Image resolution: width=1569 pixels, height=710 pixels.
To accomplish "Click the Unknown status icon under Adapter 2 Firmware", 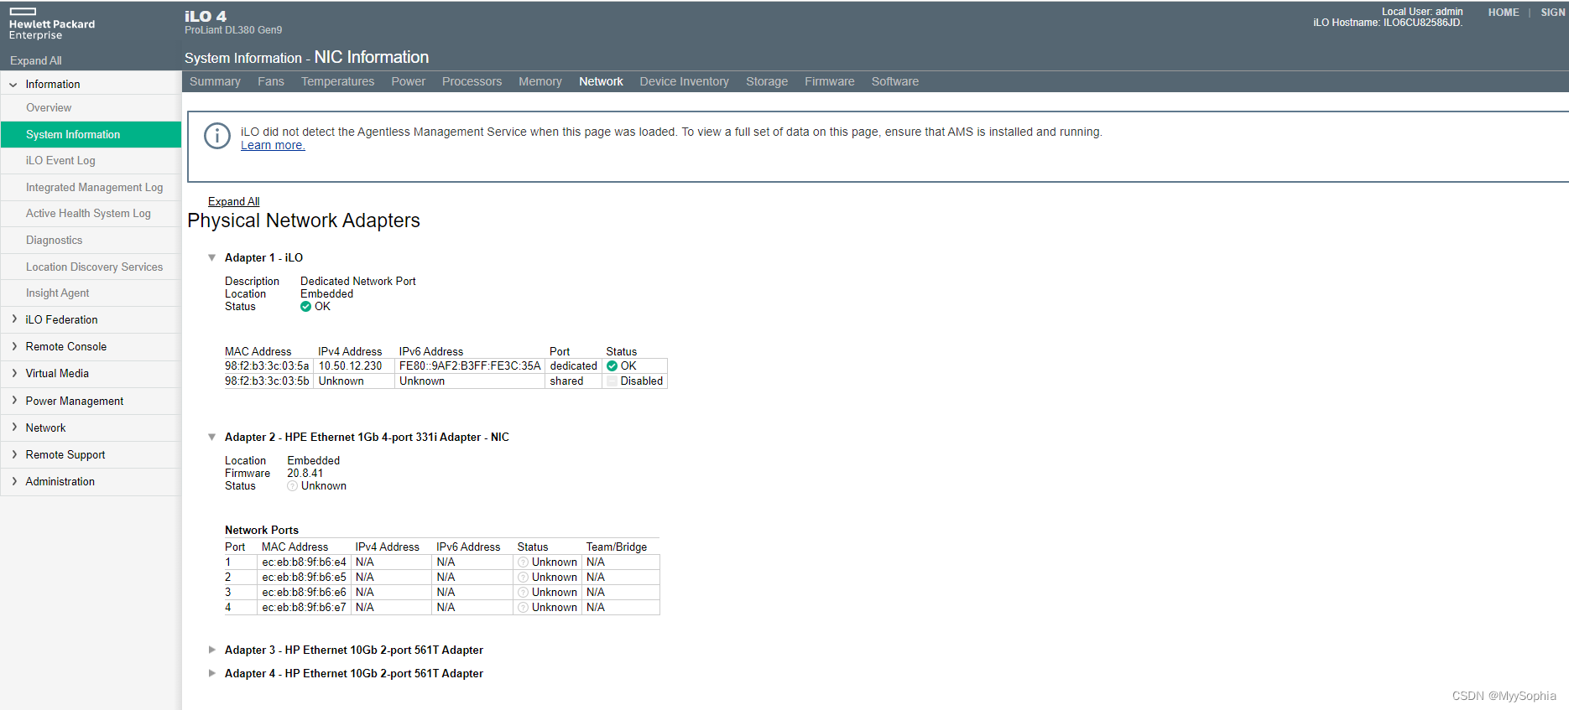I will pyautogui.click(x=292, y=486).
